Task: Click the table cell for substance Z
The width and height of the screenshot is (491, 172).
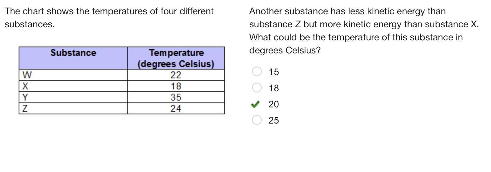Action: pos(73,108)
